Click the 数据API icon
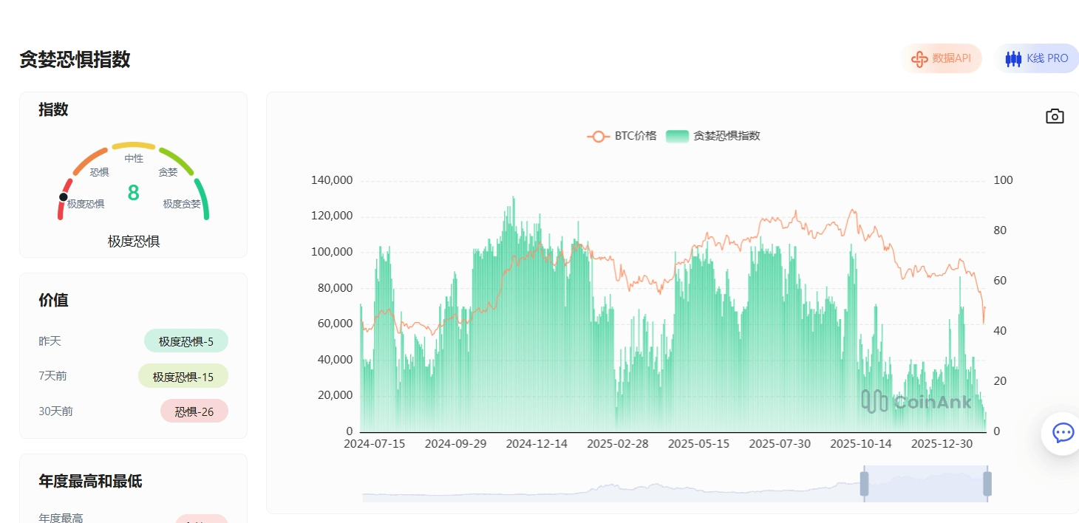Image resolution: width=1079 pixels, height=523 pixels. [x=919, y=58]
